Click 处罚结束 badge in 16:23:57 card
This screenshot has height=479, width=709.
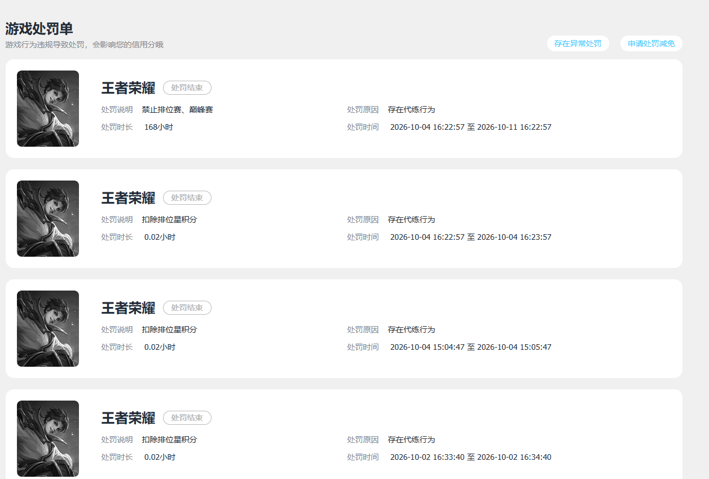pos(187,197)
